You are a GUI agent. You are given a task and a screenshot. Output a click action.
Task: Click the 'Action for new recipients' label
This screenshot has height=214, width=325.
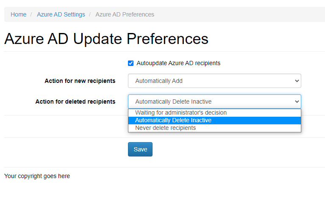tap(80, 81)
